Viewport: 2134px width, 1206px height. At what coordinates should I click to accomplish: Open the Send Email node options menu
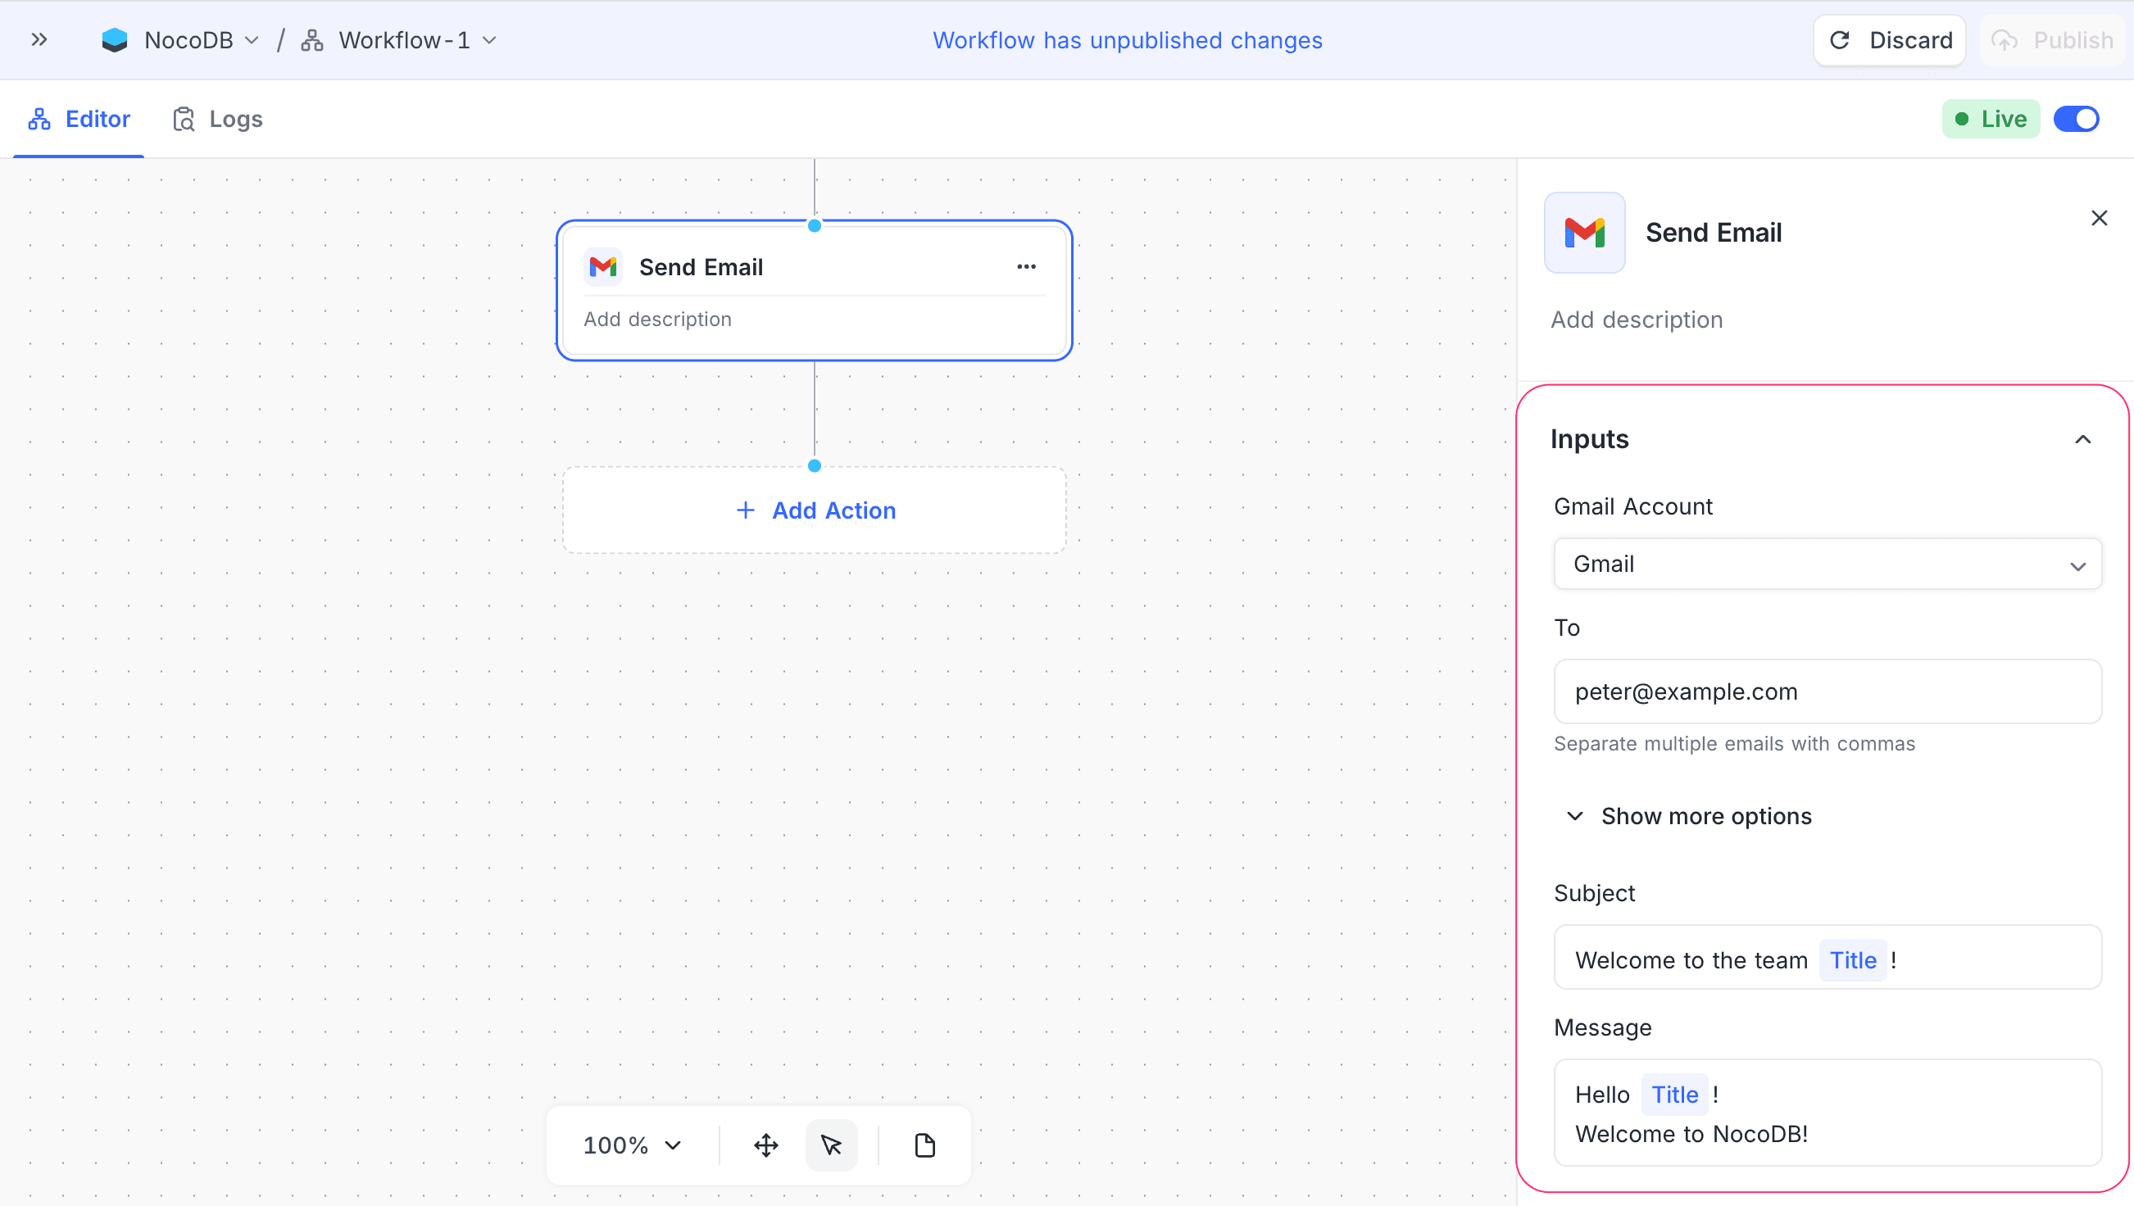(x=1026, y=267)
